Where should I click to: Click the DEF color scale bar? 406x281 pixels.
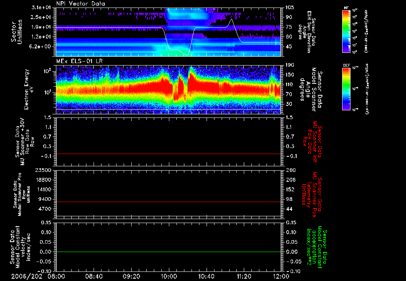point(347,89)
